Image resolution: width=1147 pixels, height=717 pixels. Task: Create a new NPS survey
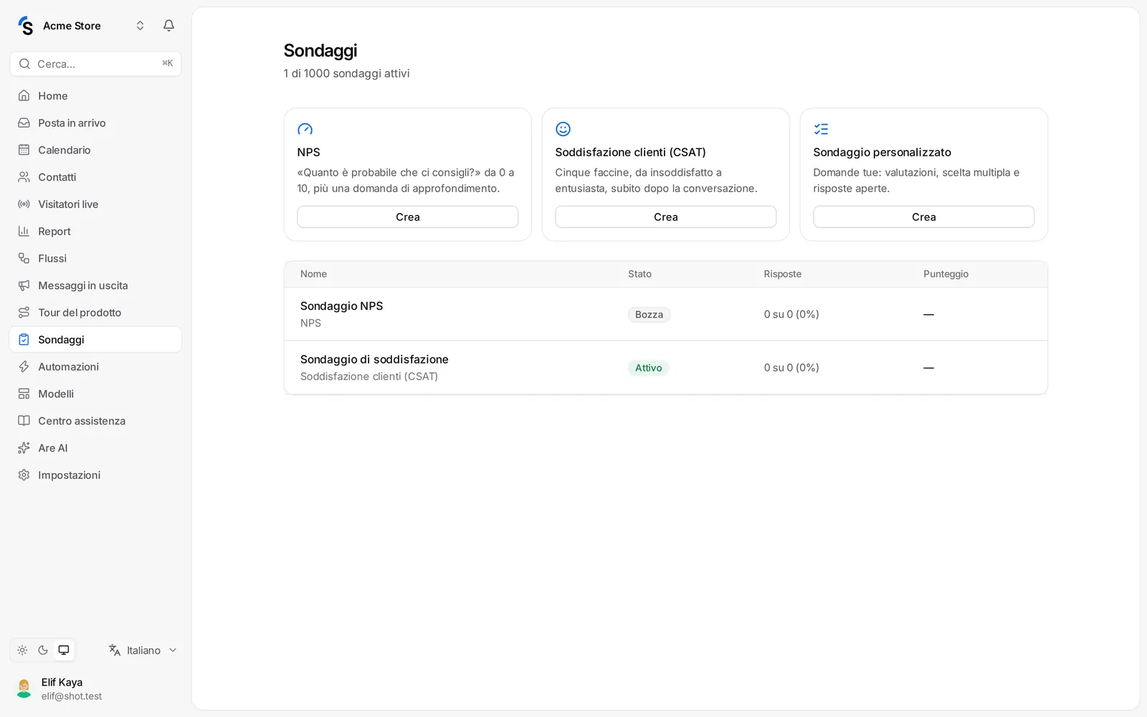tap(408, 217)
